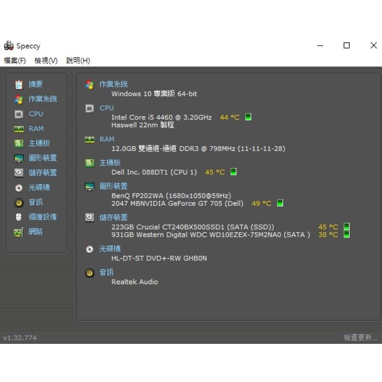Click motherboard icon in summary panel
This screenshot has height=382, width=382.
89,163
